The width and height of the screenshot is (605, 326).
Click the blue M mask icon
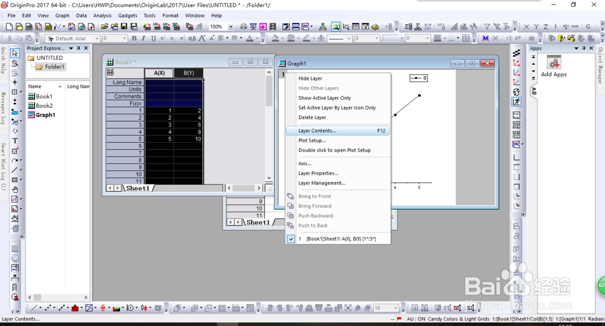point(485,38)
